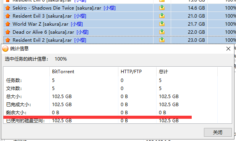This screenshot has width=236, height=141.
Task: Click the orange arrow icon beside Sekiro
Action: click(8, 8)
